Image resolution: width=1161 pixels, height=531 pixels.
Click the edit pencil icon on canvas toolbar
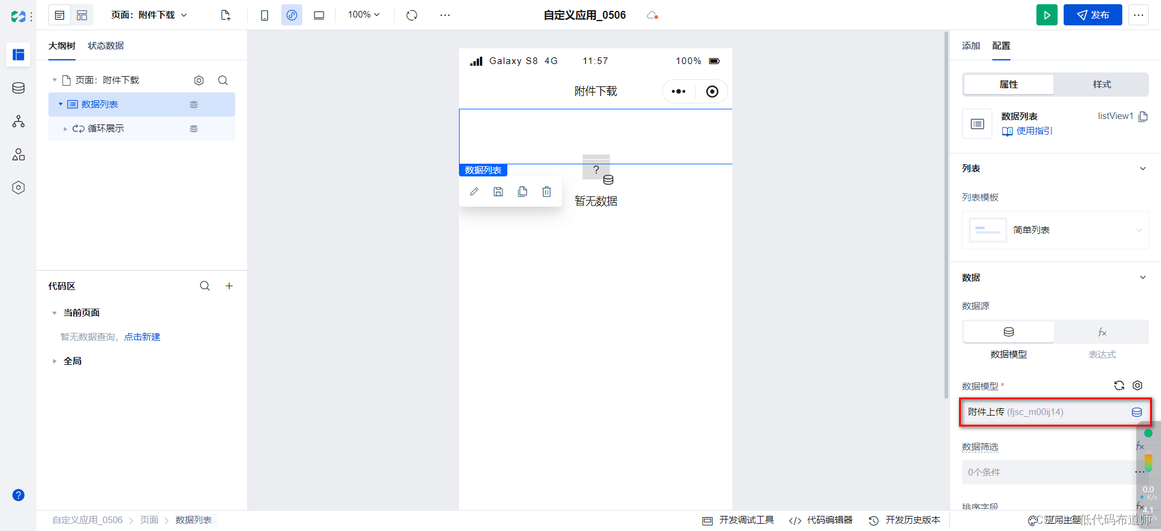[474, 191]
